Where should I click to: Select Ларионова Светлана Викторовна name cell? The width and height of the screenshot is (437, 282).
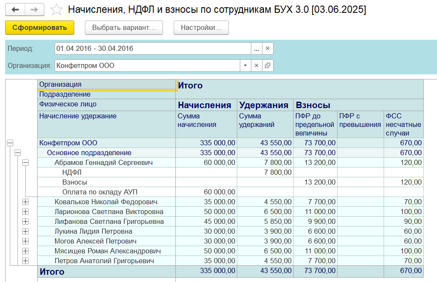[106, 211]
